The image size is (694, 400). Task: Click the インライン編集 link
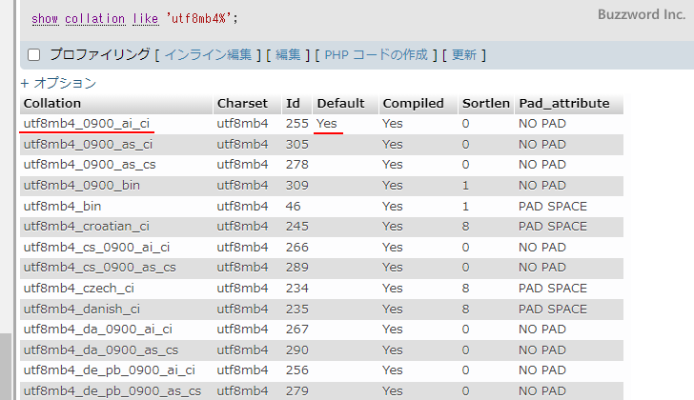[208, 55]
